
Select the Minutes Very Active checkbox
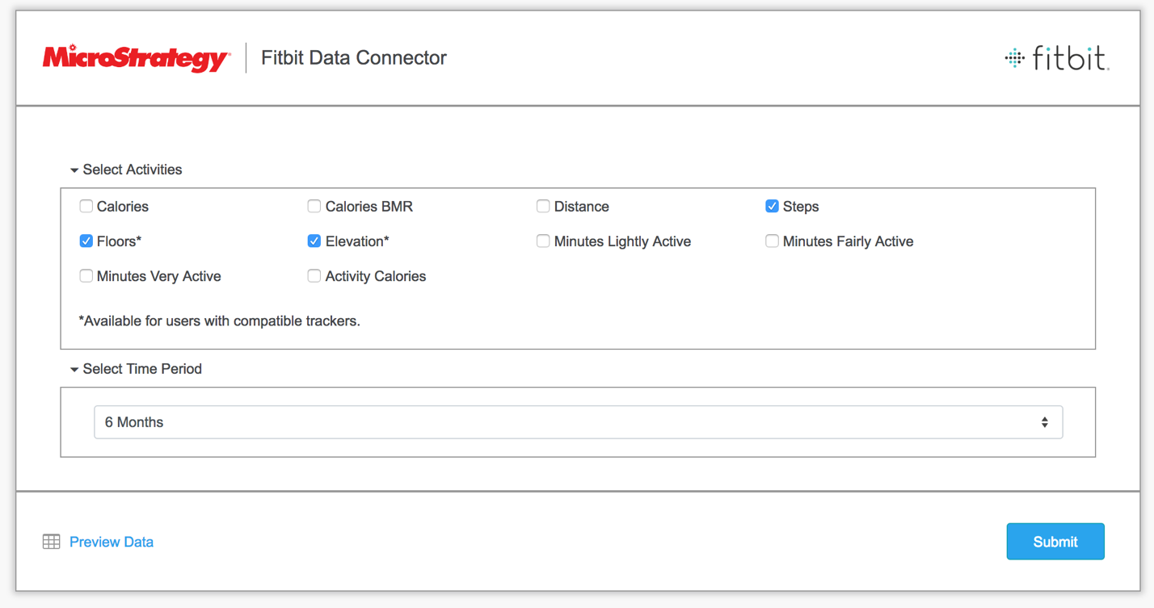point(86,276)
